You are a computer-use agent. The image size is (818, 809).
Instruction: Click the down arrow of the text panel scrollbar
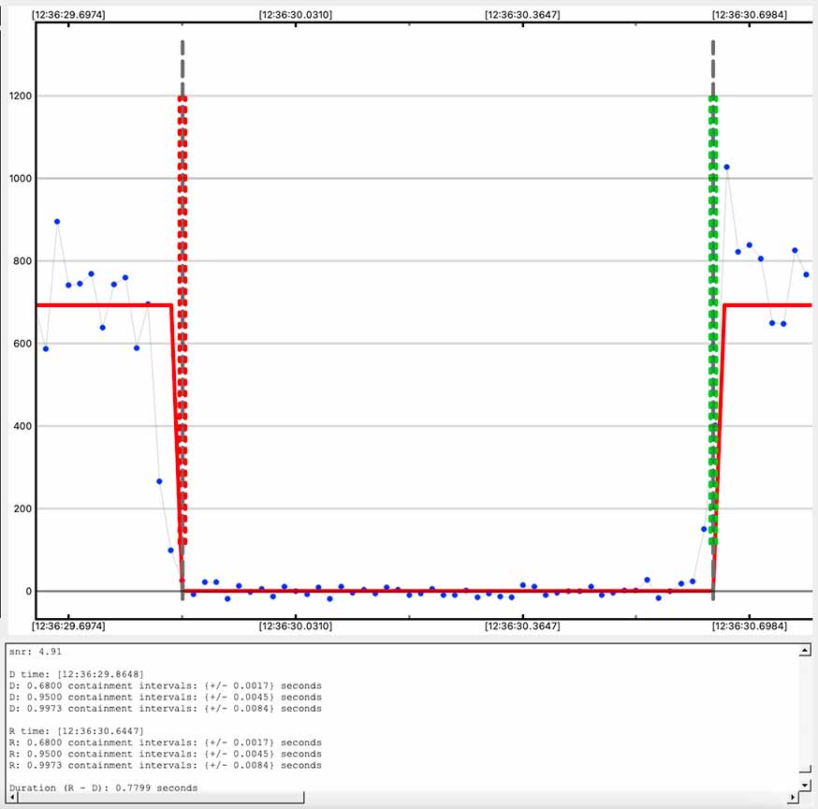(x=805, y=786)
